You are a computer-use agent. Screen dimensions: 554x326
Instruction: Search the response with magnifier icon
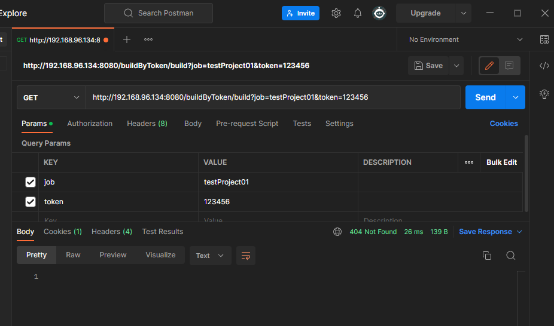[510, 256]
